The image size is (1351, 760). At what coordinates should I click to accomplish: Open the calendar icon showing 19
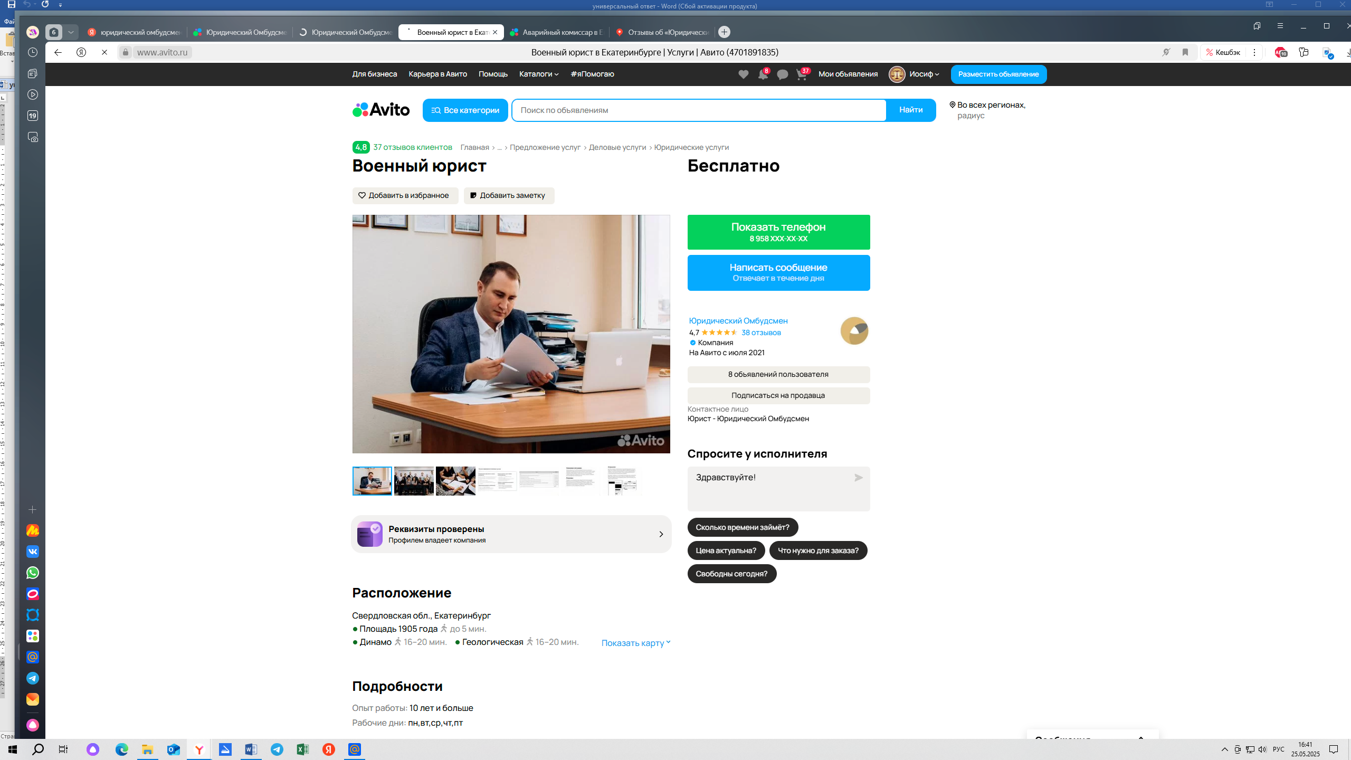click(33, 116)
